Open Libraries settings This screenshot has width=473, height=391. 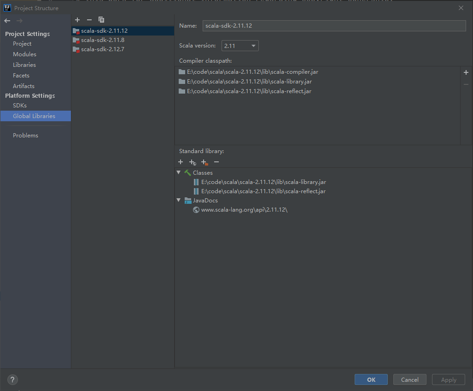pos(24,65)
